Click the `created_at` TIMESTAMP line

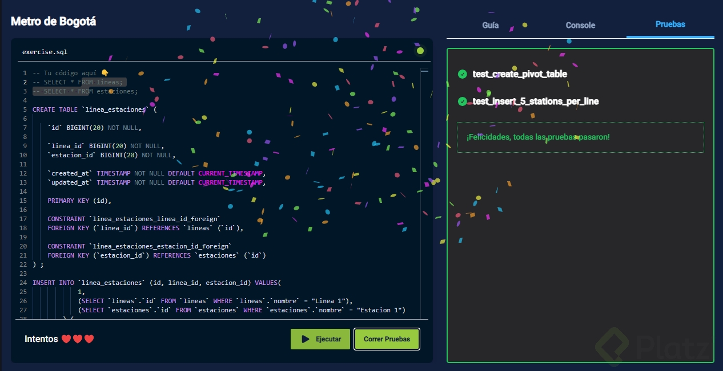click(157, 173)
